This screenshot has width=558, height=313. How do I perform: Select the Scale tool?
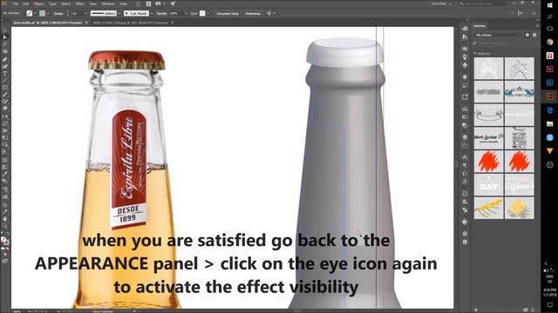[4, 123]
